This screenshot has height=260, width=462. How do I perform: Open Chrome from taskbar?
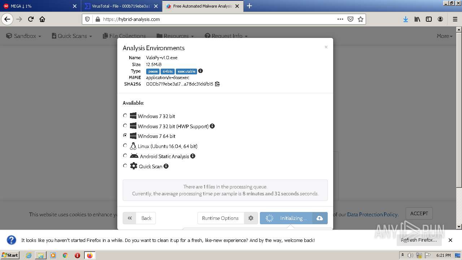point(65,255)
